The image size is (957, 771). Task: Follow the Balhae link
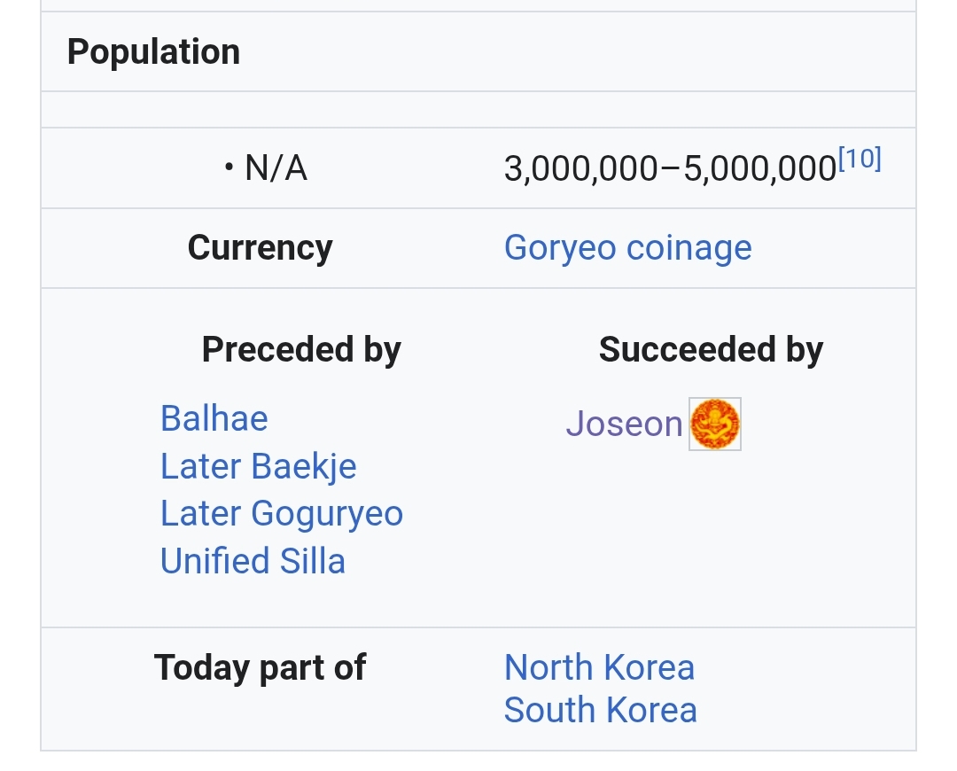(214, 419)
